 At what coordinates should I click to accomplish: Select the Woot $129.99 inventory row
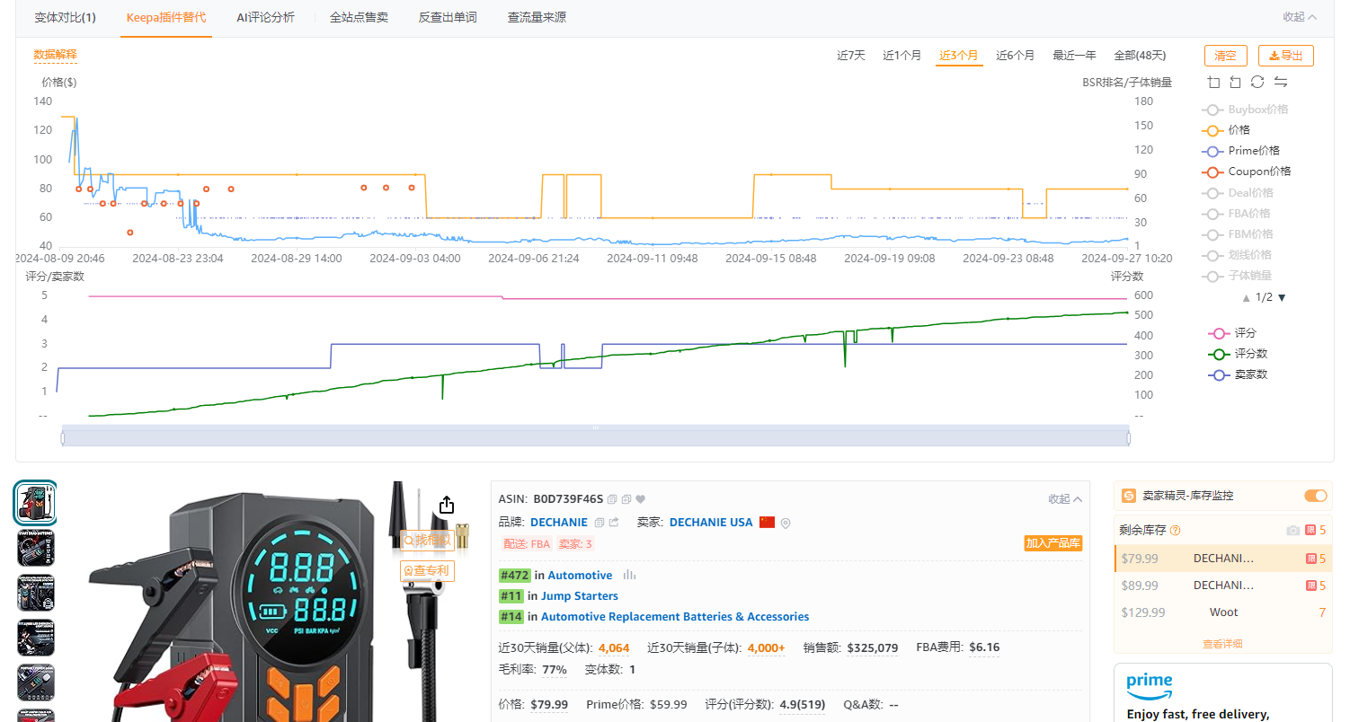pos(1223,612)
